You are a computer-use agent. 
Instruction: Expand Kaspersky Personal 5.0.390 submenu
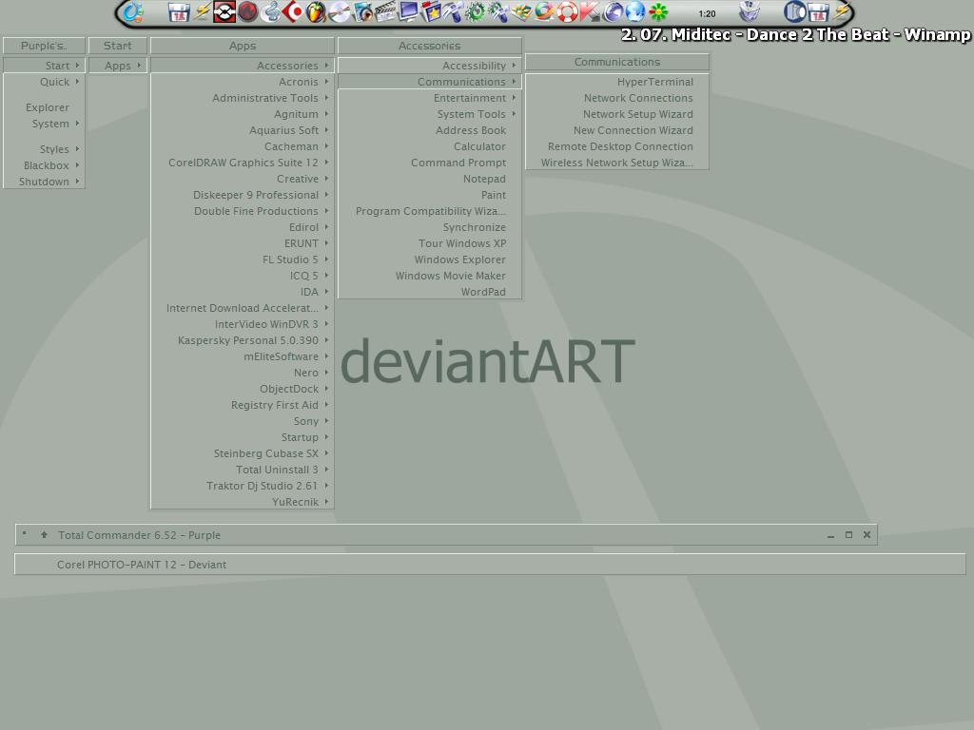coord(243,340)
